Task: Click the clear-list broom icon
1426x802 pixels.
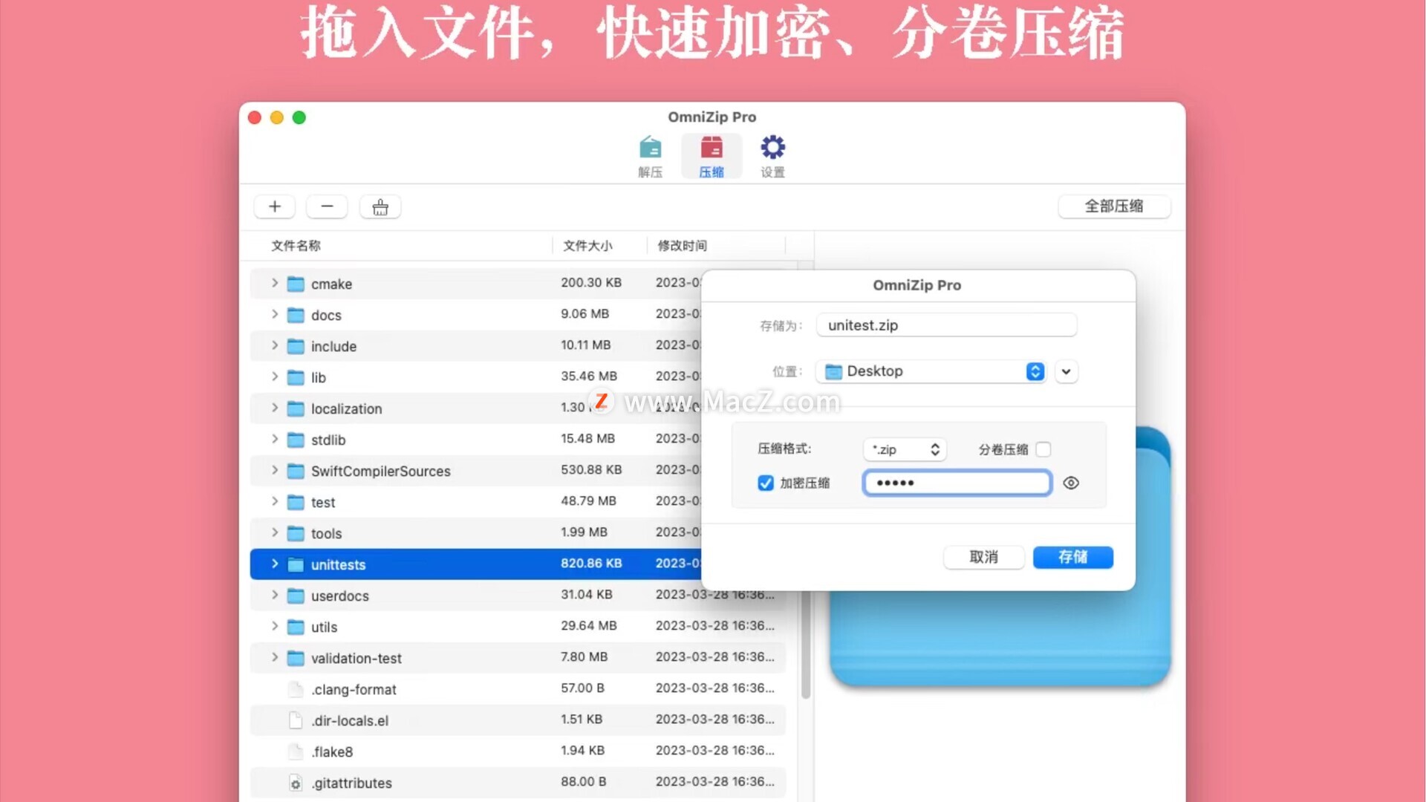Action: (x=380, y=207)
